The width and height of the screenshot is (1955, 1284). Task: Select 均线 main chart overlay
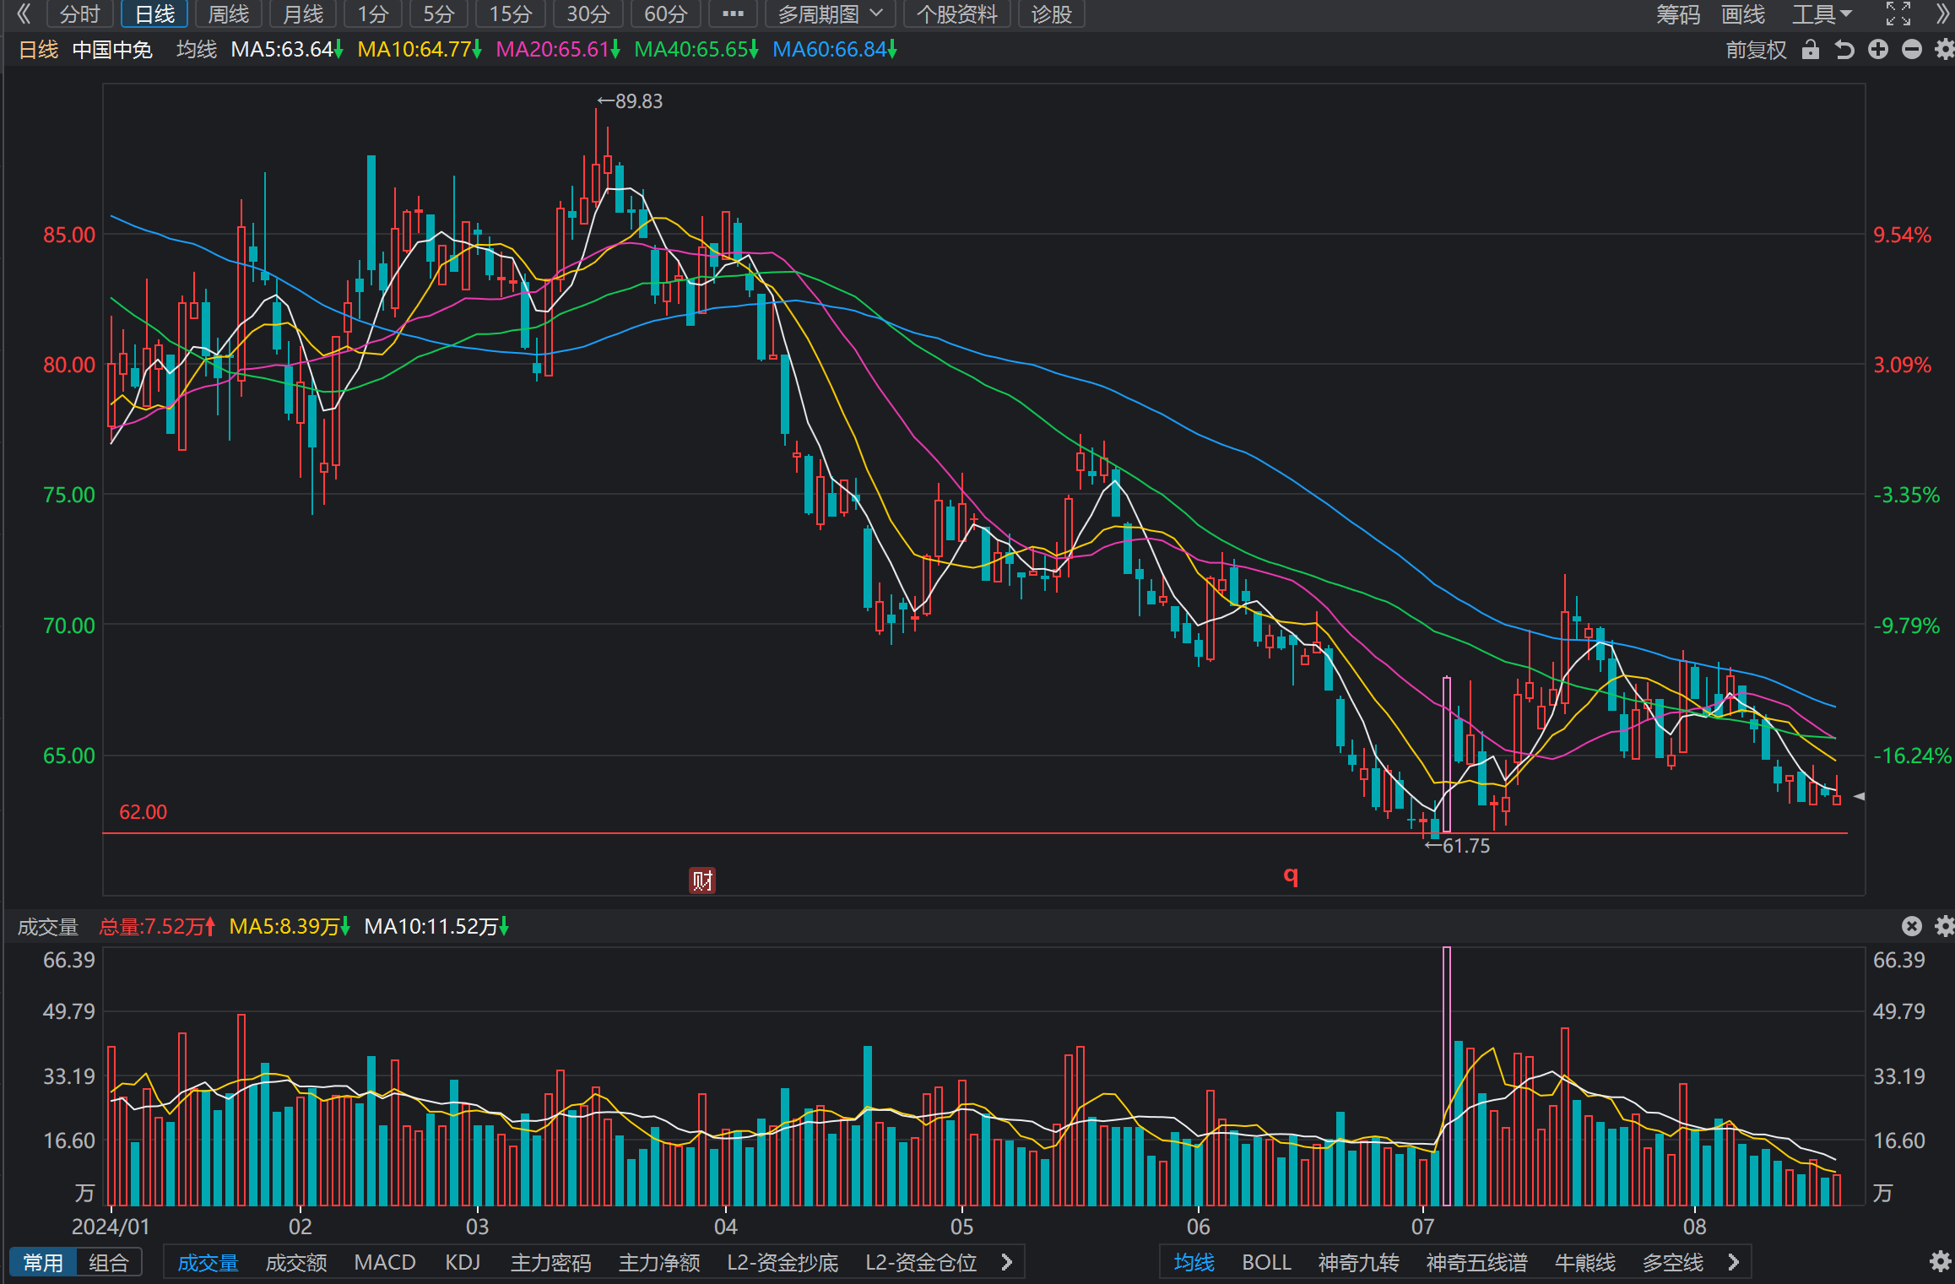(x=1194, y=1262)
